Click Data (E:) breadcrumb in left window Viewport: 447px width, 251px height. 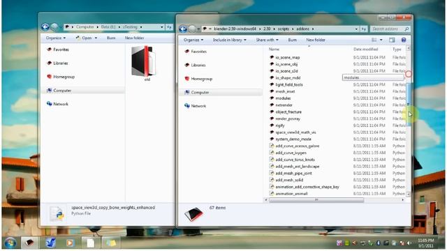(x=108, y=26)
